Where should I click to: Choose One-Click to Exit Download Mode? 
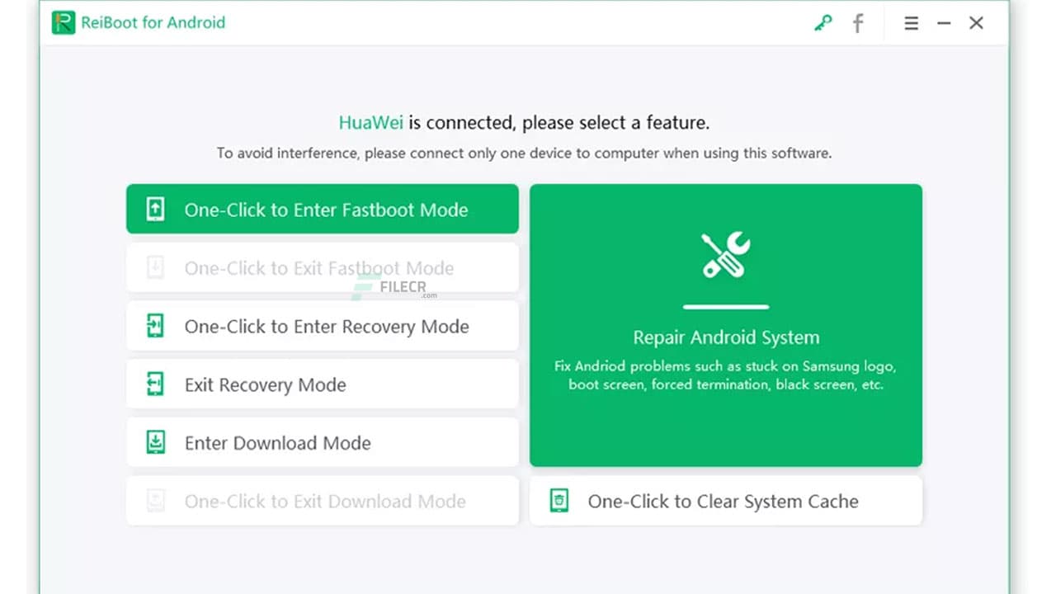[322, 501]
